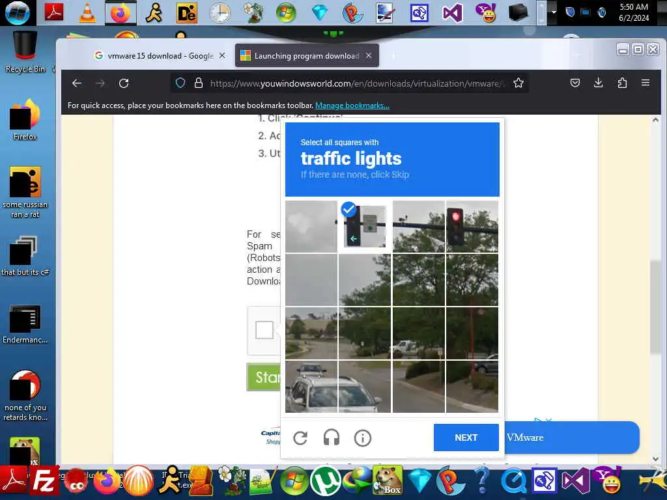
Task: Click the page scrollbar down arrow
Action: [x=655, y=458]
